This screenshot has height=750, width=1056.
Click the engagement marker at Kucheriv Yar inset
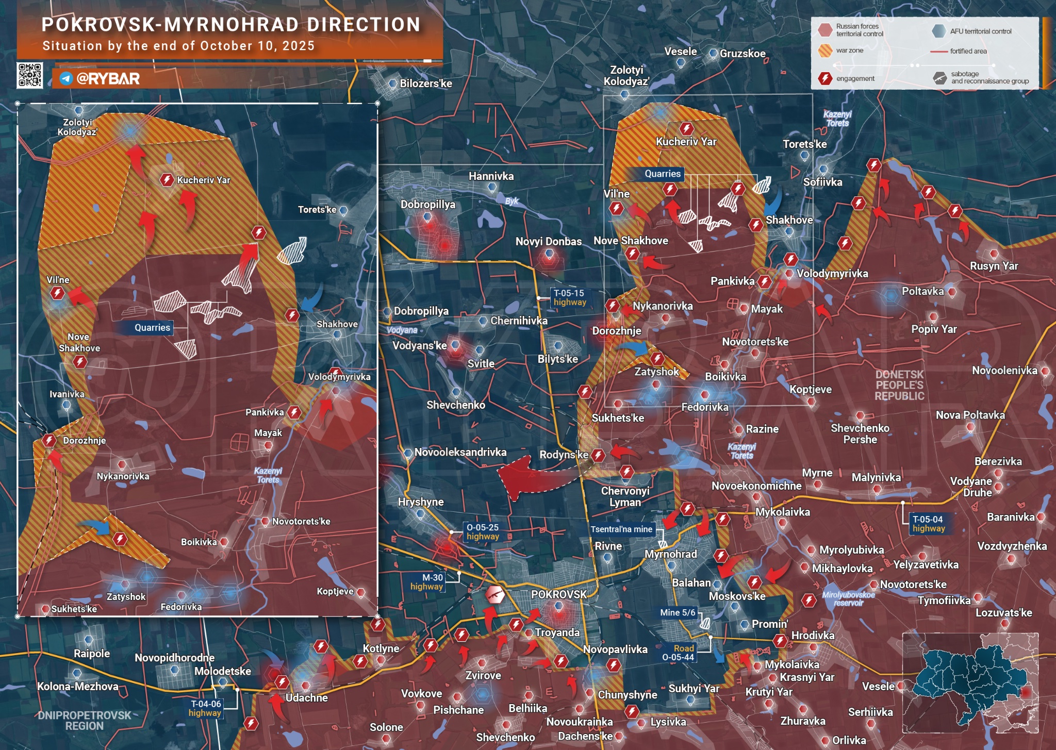167,179
